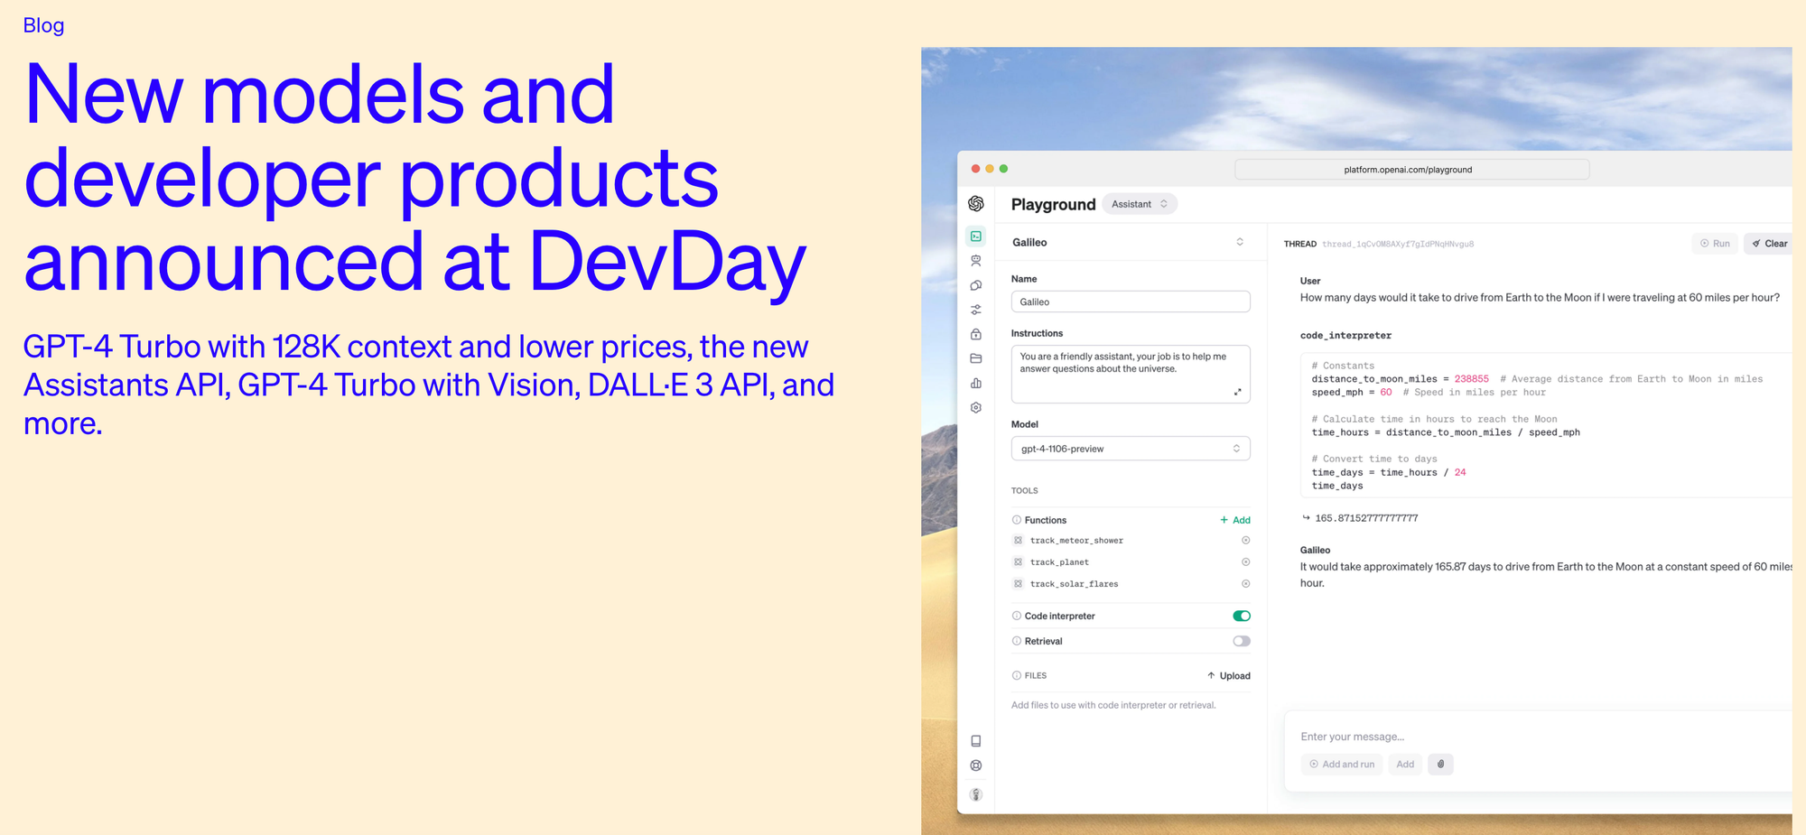Clear the thread with the Clear button
The width and height of the screenshot is (1806, 835).
coord(1769,244)
